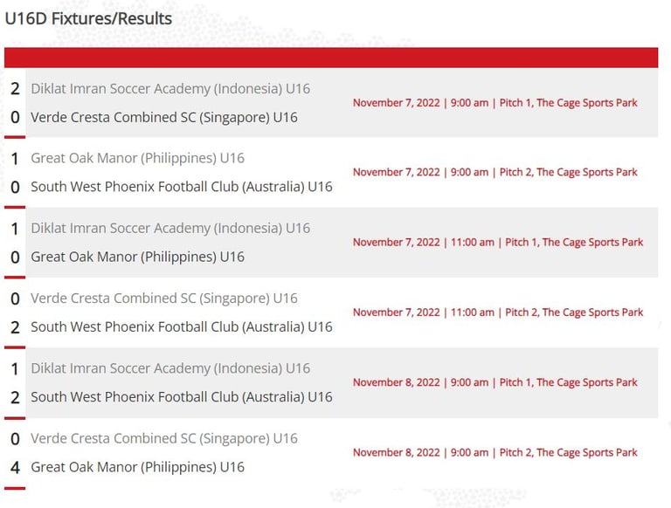Select Verde Cresta Combined SC in fourth match
This screenshot has width=671, height=508.
coord(164,299)
